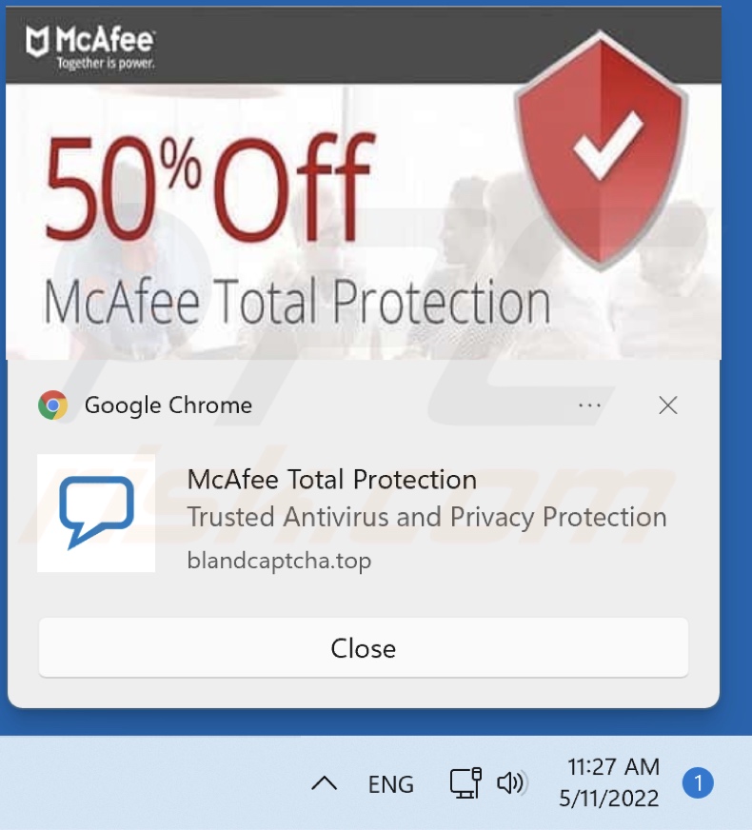Click the large McAfee Total Protection banner heading
Image resolution: width=752 pixels, height=830 pixels.
tap(297, 302)
